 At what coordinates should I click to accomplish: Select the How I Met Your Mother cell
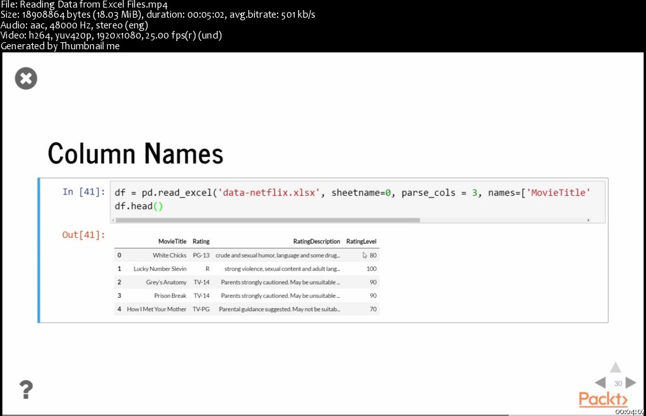(156, 309)
